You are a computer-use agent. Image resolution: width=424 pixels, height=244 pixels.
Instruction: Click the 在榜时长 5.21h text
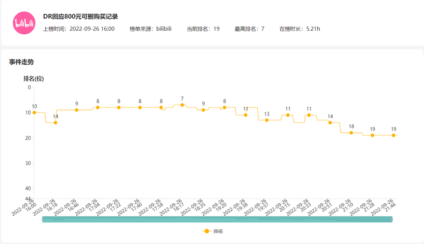300,29
